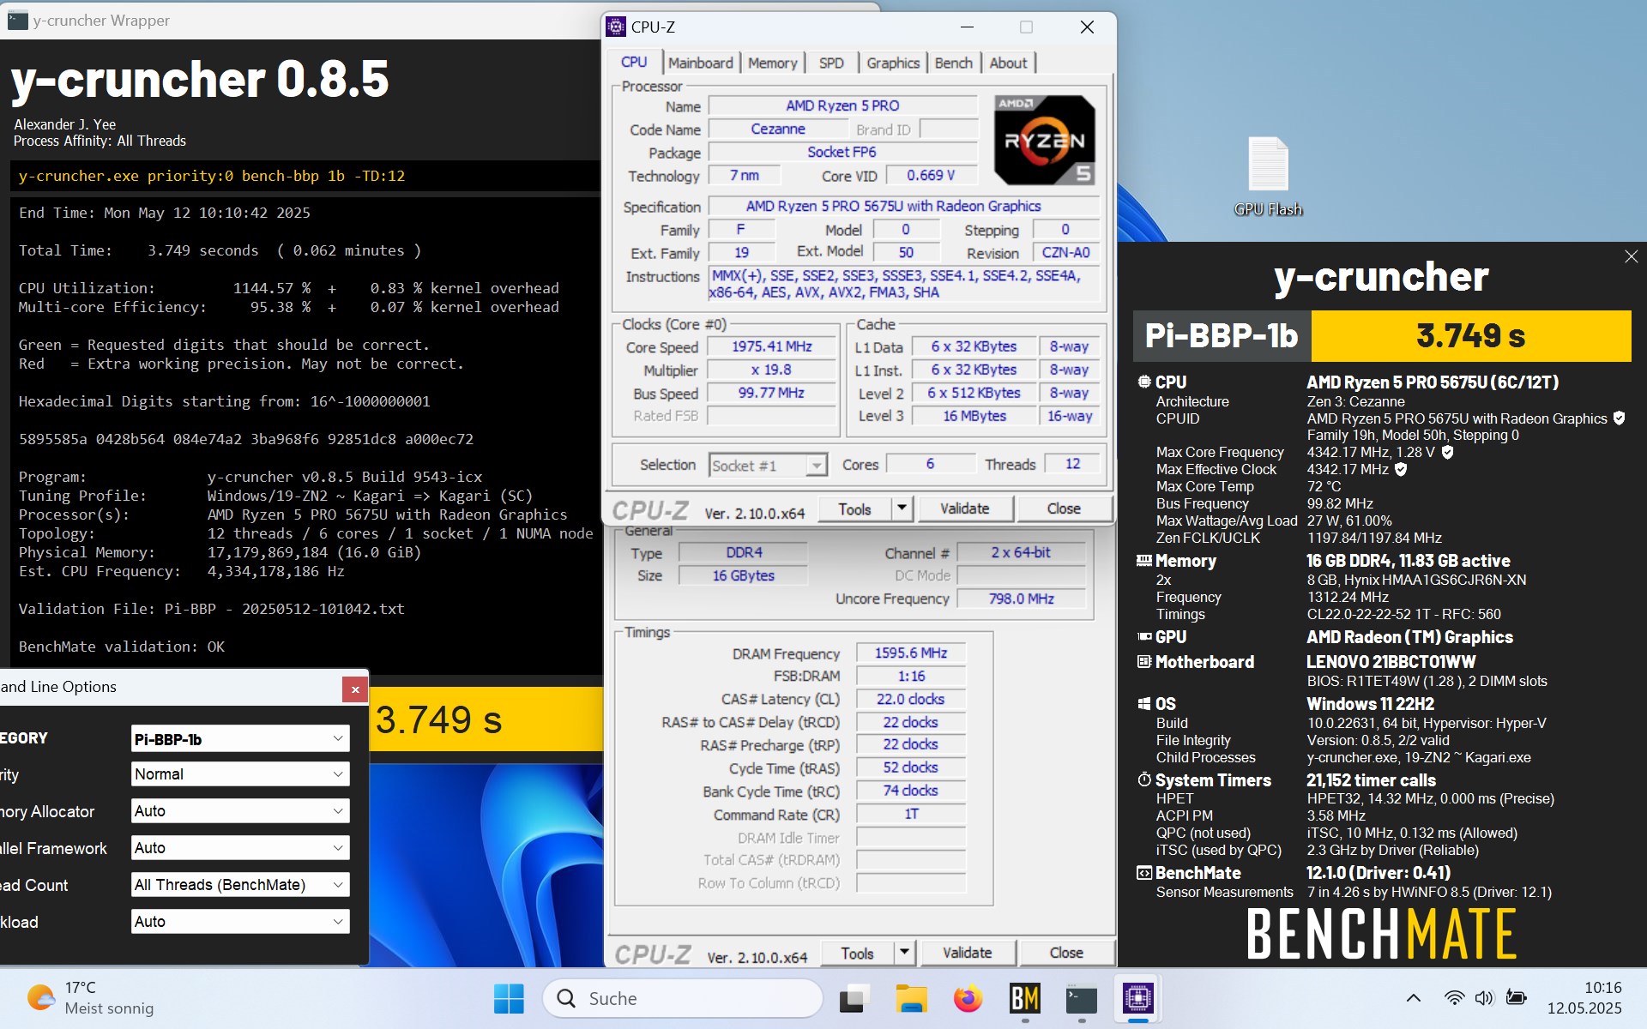Show hidden system tray icons

pyautogui.click(x=1414, y=998)
